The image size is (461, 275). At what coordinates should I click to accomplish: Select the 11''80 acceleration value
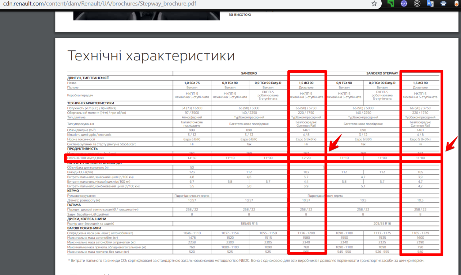(420, 158)
